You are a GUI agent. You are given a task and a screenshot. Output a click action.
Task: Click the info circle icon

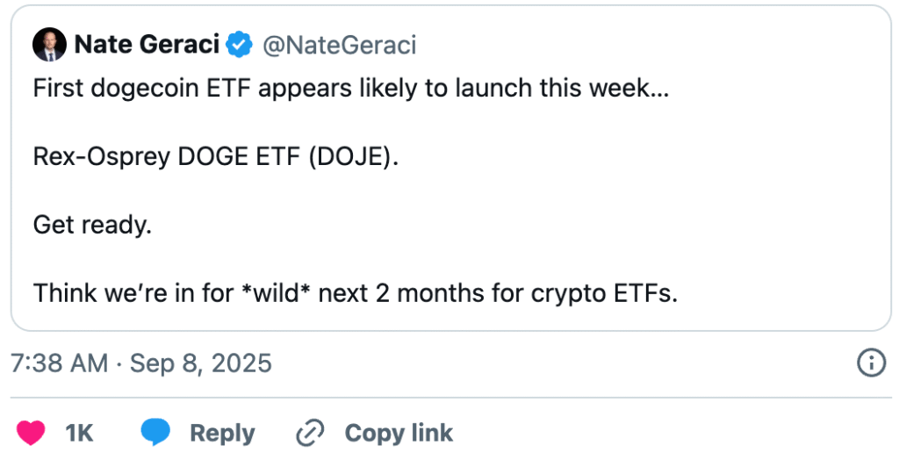pyautogui.click(x=870, y=363)
